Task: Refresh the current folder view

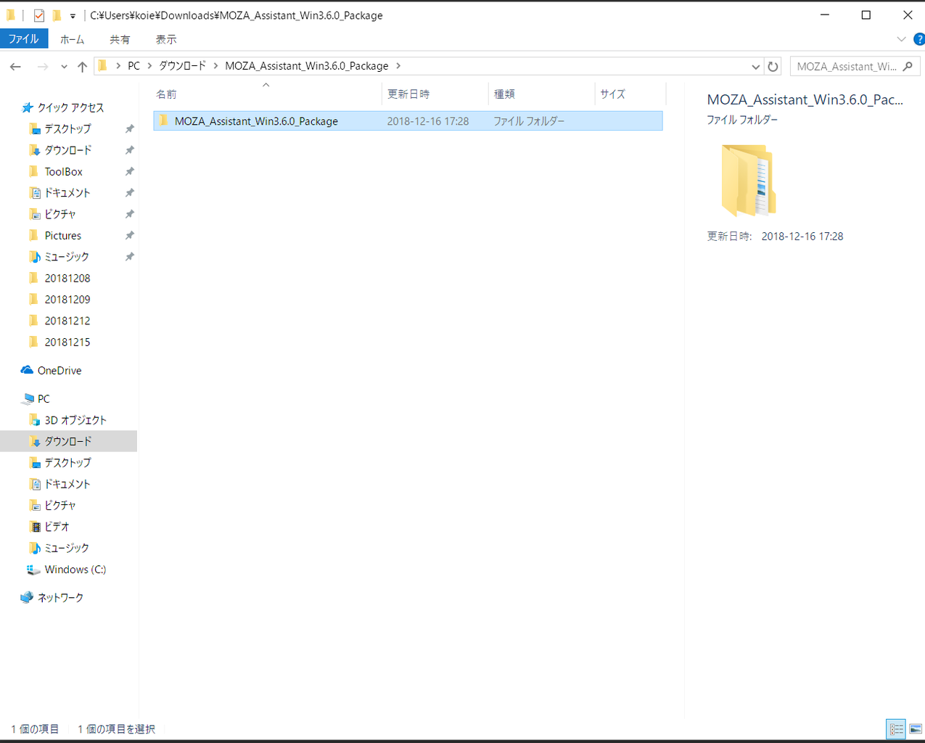Action: [773, 66]
